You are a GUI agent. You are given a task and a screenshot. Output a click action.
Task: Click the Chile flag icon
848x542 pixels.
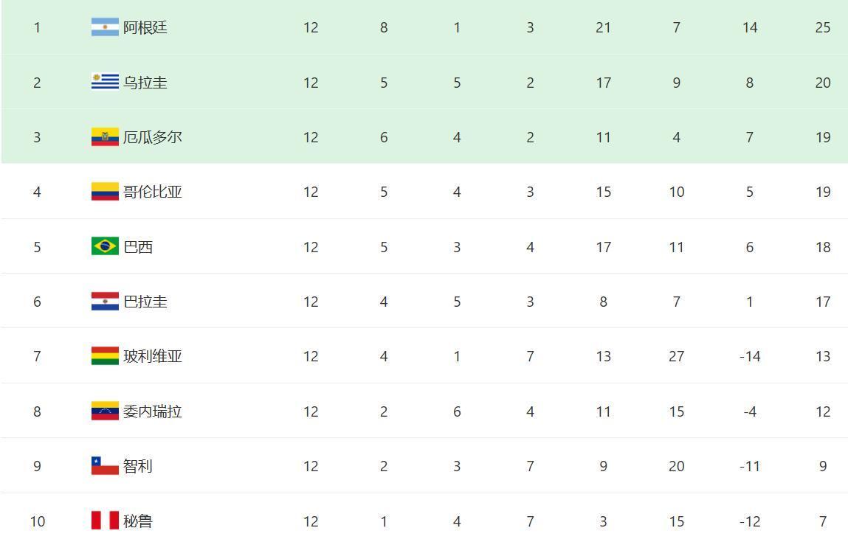tap(105, 465)
